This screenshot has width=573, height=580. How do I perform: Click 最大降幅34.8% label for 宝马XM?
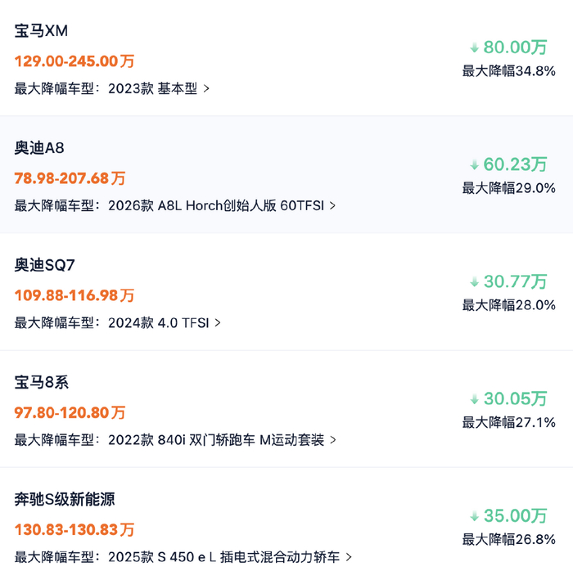pos(509,71)
